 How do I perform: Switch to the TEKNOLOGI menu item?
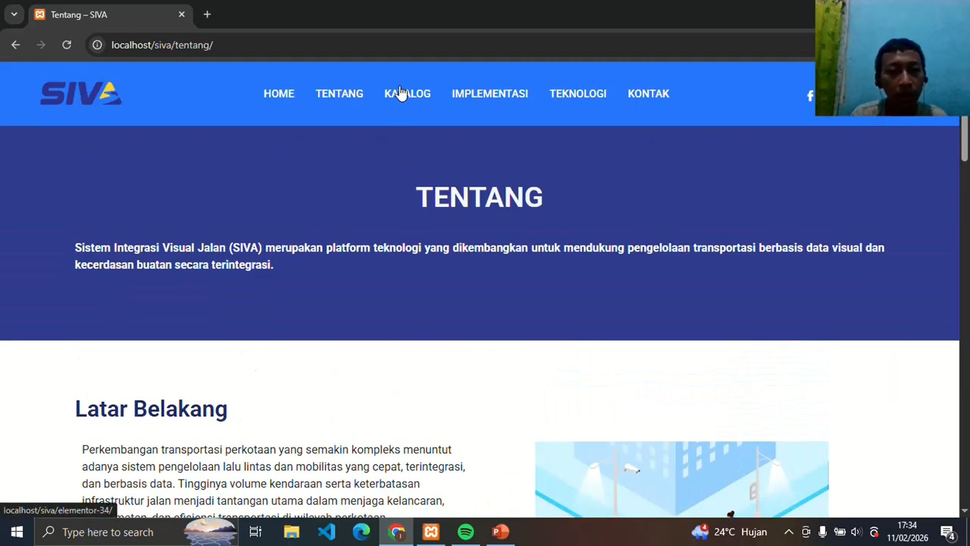click(x=578, y=94)
